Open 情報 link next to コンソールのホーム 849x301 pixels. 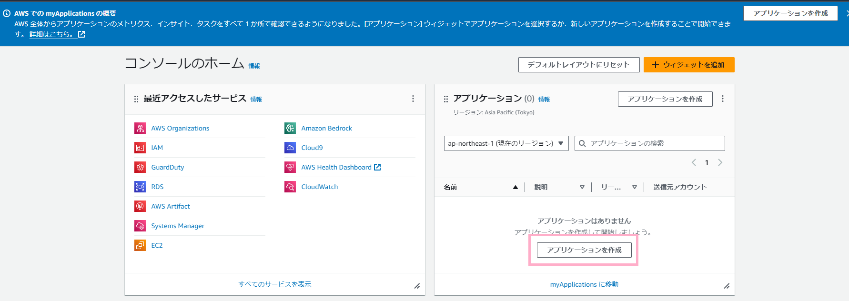click(x=254, y=66)
